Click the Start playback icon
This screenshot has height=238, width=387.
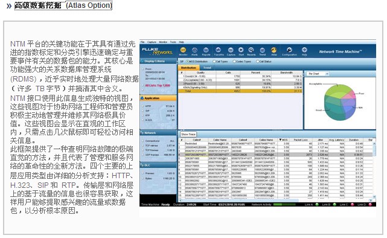pos(241,50)
